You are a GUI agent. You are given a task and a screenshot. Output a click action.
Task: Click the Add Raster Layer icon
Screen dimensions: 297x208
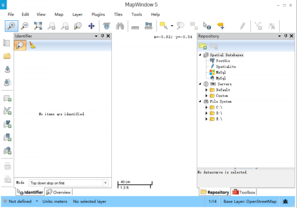7,124
